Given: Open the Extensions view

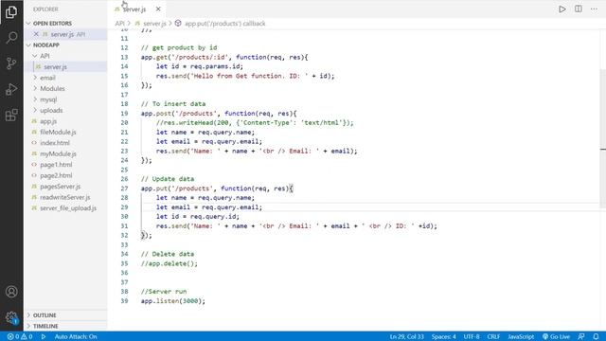Looking at the screenshot, I should coord(11,115).
